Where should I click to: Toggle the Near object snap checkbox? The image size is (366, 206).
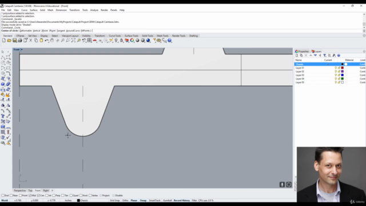tap(11, 196)
